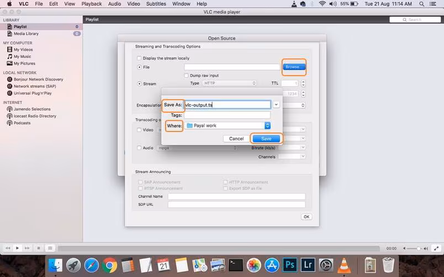Open the File menu
Viewport: 444px width, 277px height.
(x=39, y=4)
